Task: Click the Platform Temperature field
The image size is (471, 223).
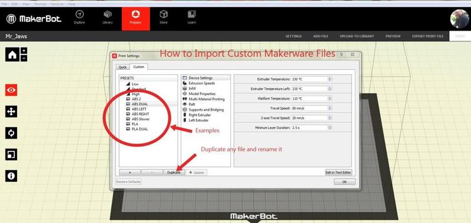Action: [309, 99]
